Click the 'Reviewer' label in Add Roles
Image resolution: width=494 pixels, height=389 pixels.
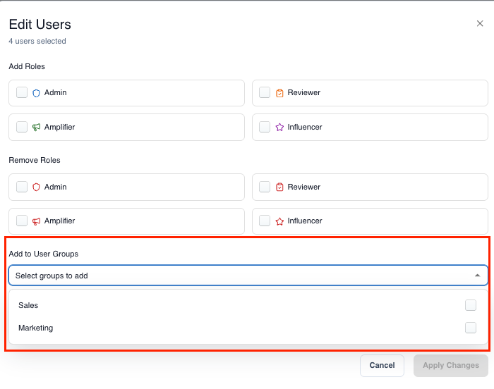(303, 92)
